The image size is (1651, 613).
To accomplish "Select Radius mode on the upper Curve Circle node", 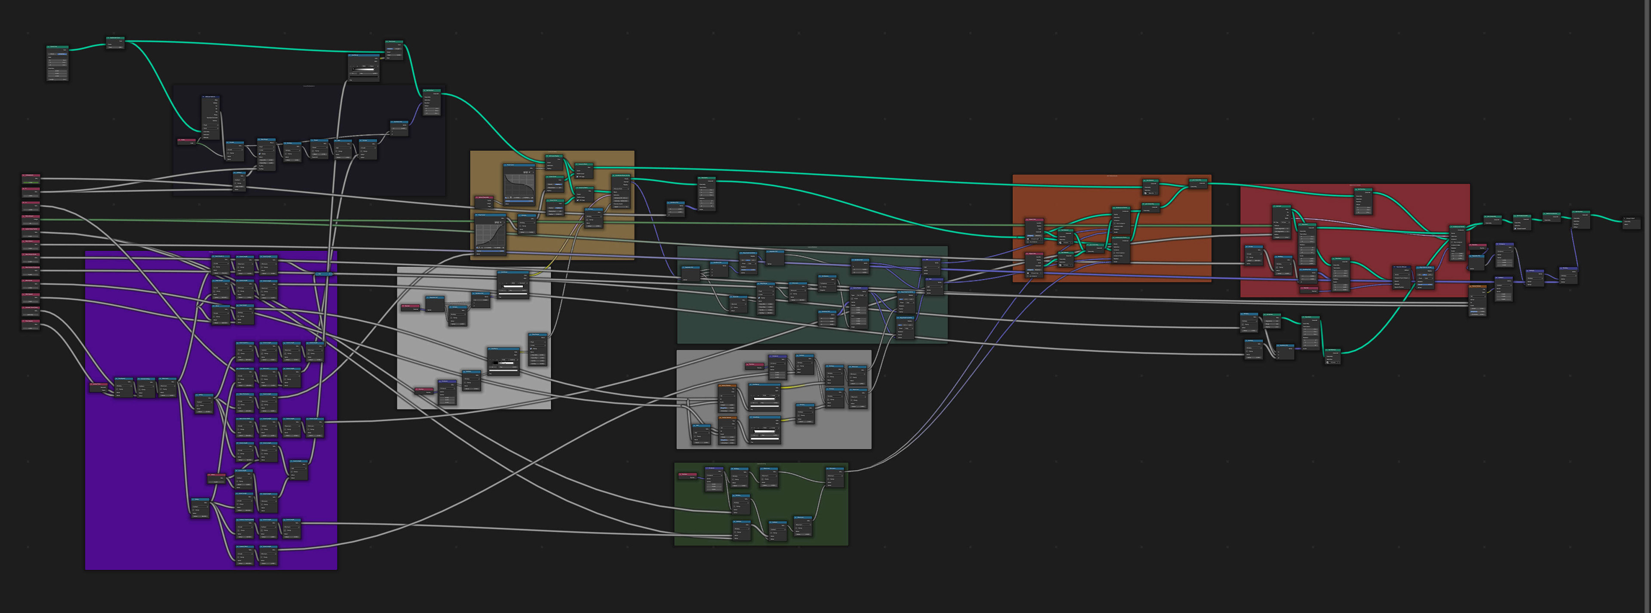I will point(559,184).
